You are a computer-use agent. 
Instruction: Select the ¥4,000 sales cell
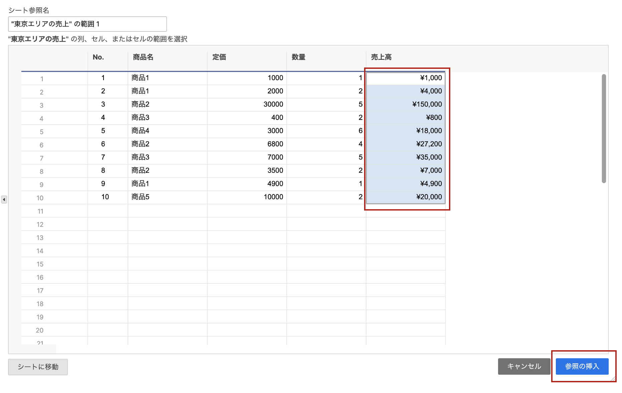click(x=406, y=91)
